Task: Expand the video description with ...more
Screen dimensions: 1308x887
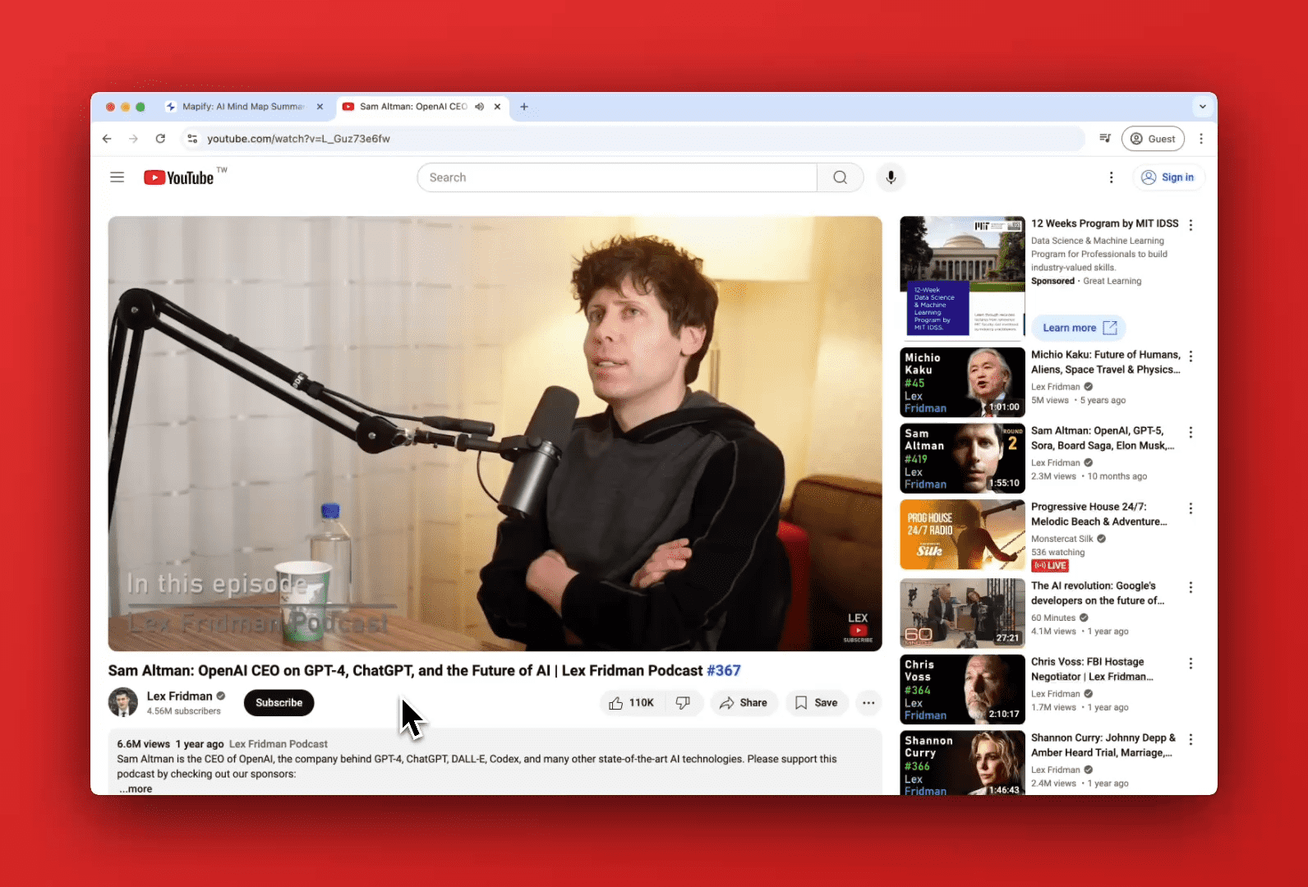Action: tap(136, 788)
